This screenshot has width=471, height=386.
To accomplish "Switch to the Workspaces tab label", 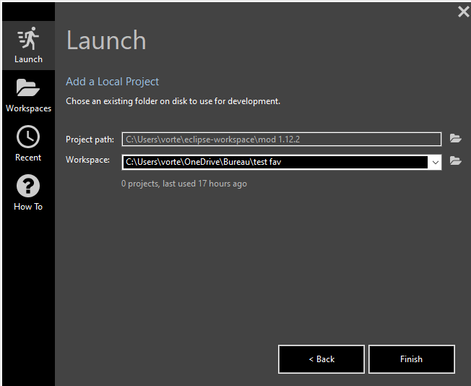I will [28, 108].
